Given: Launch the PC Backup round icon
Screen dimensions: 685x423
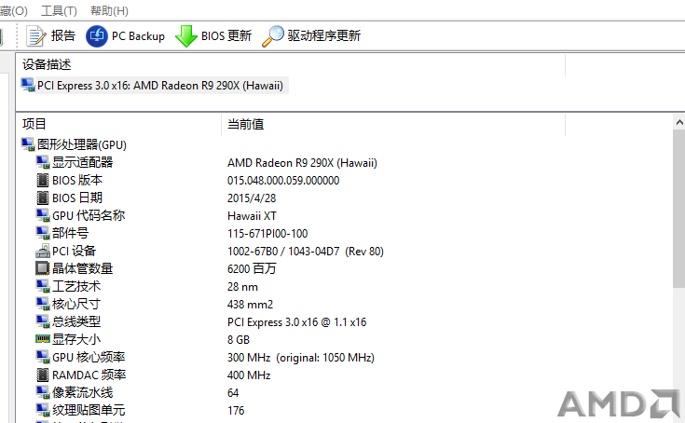Looking at the screenshot, I should pos(97,35).
